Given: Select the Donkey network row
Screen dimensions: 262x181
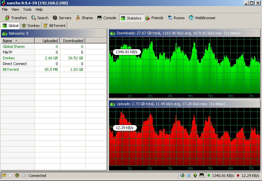Looking at the screenshot, I should 9,58.
